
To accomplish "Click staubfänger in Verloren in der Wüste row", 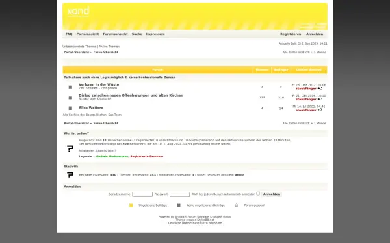I will point(306,89).
